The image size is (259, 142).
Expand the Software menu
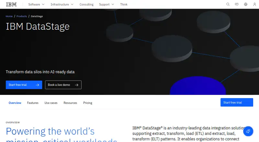(36, 5)
